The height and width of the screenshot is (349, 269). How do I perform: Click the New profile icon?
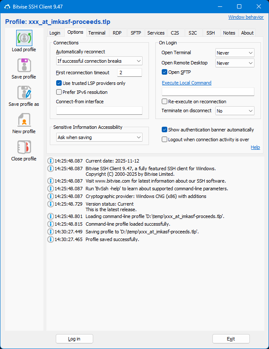(24, 120)
